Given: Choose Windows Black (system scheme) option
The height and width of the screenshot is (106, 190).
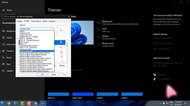Looking at the screenshot, I should (x=37, y=57).
